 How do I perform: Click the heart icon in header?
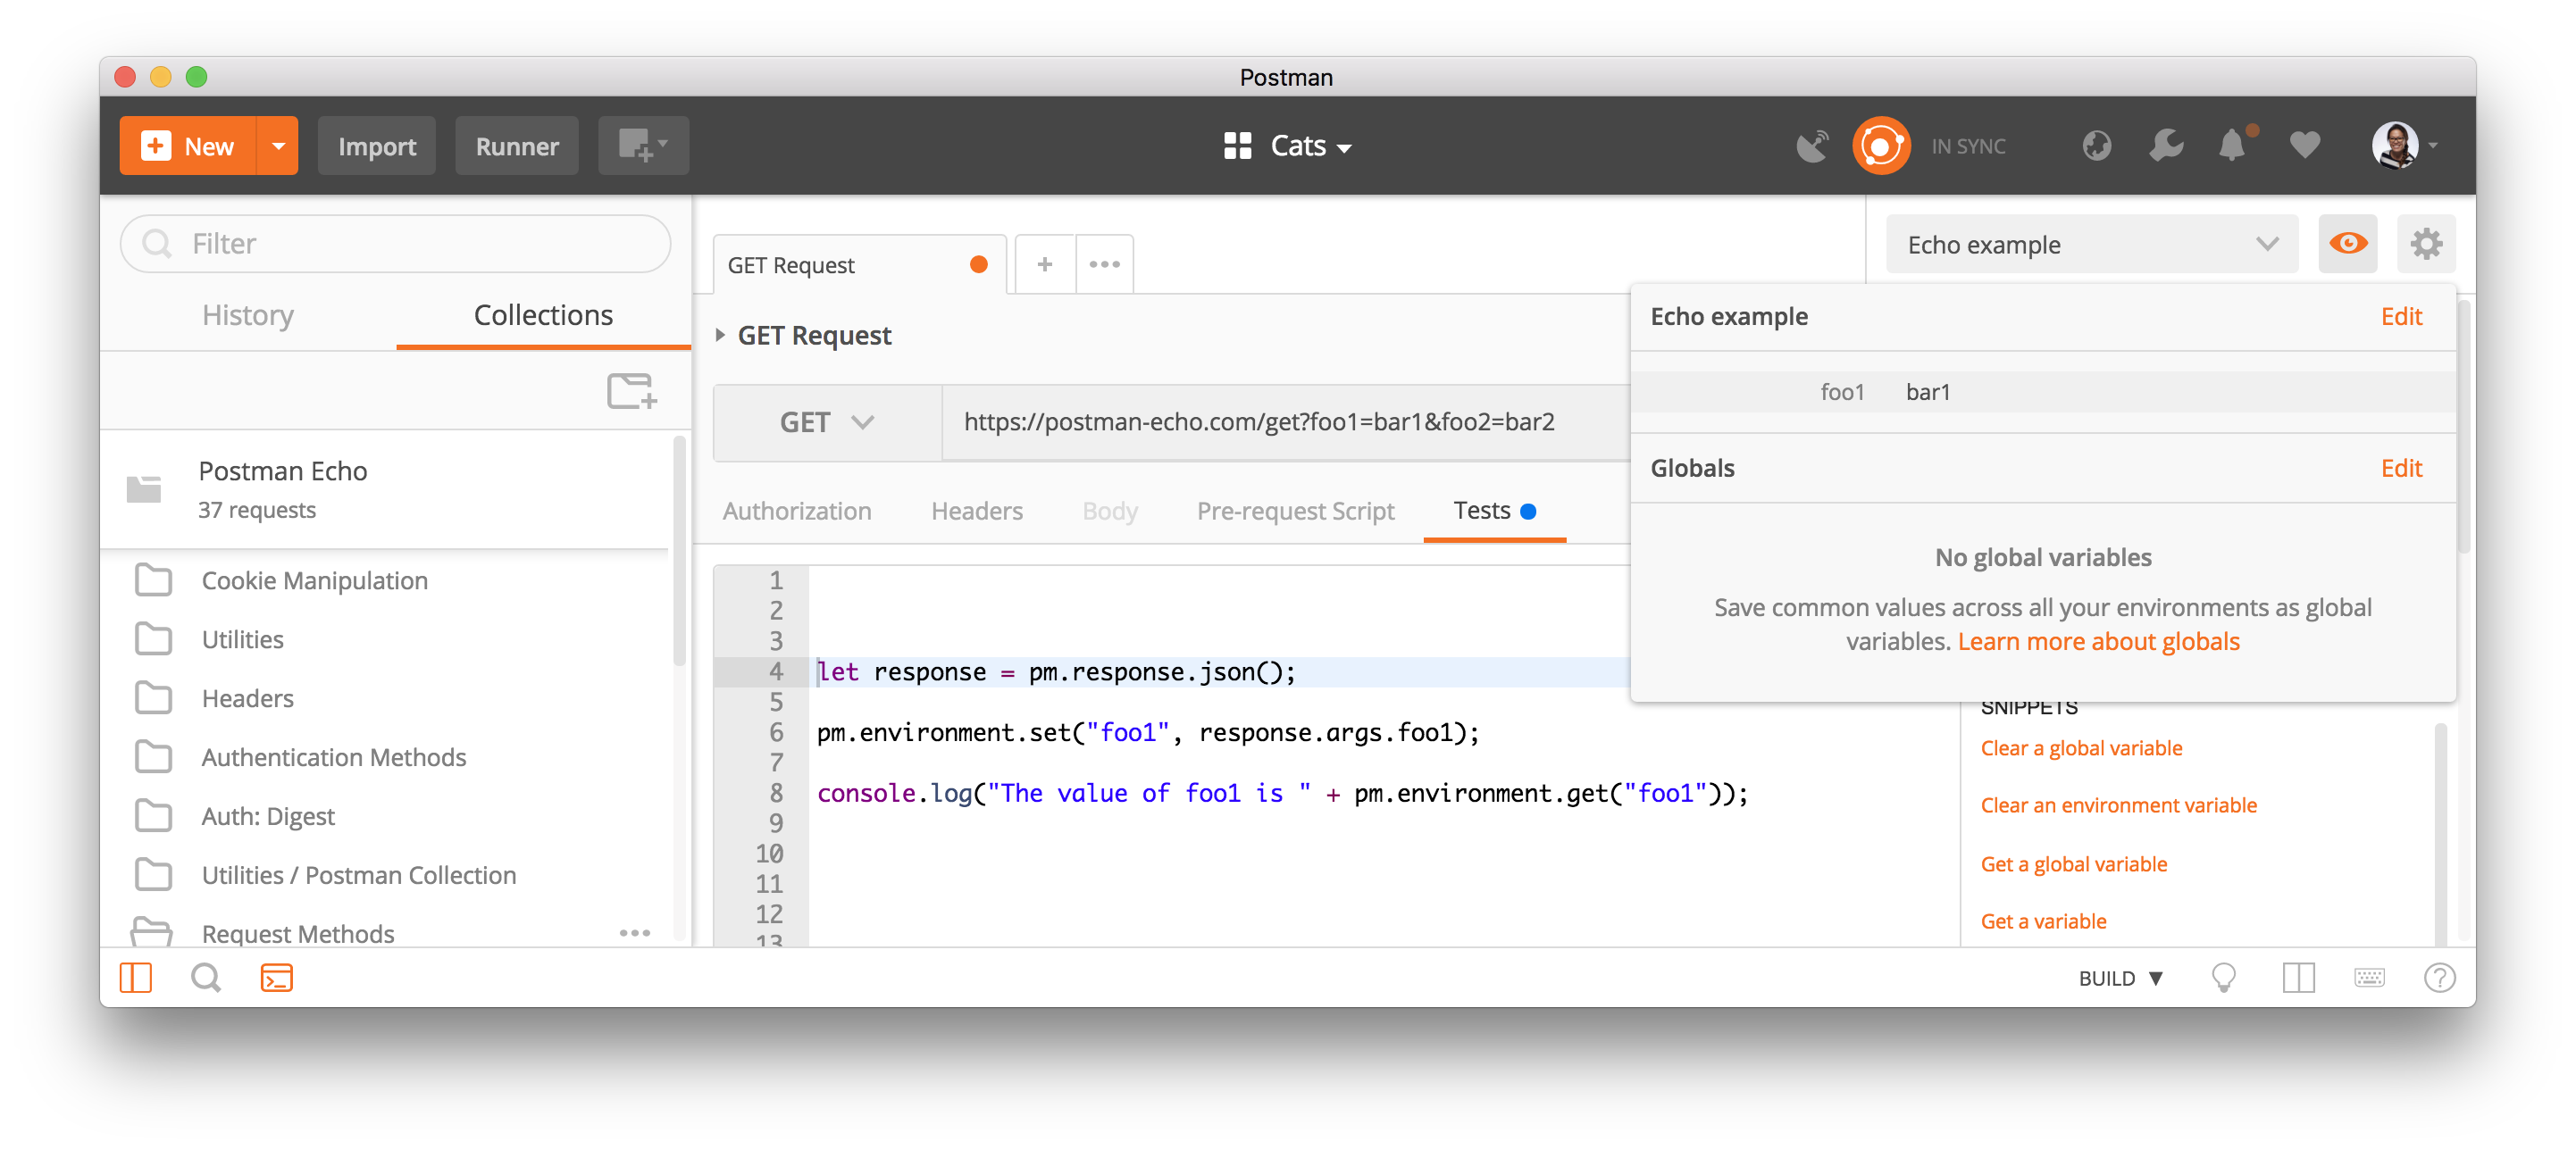[2304, 146]
